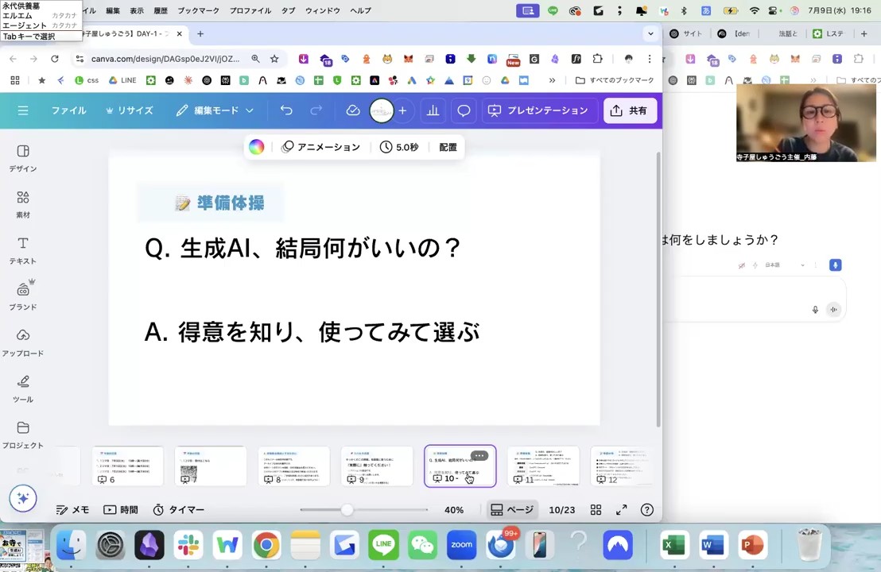Toggle the メモ notes panel
This screenshot has width=881, height=572.
[72, 510]
